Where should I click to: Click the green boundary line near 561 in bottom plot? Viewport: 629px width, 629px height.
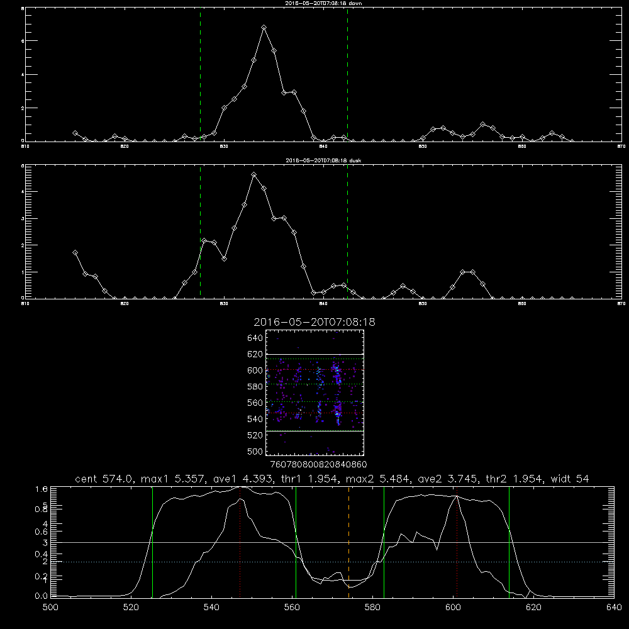296,542
